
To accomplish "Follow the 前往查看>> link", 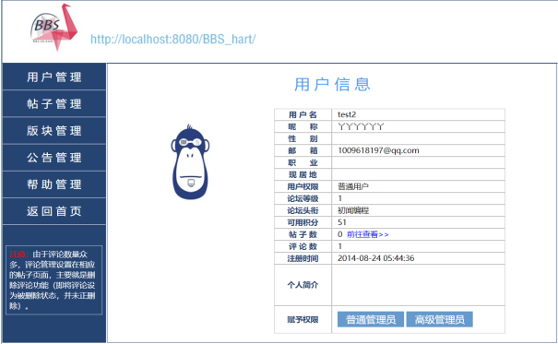I will (x=368, y=234).
